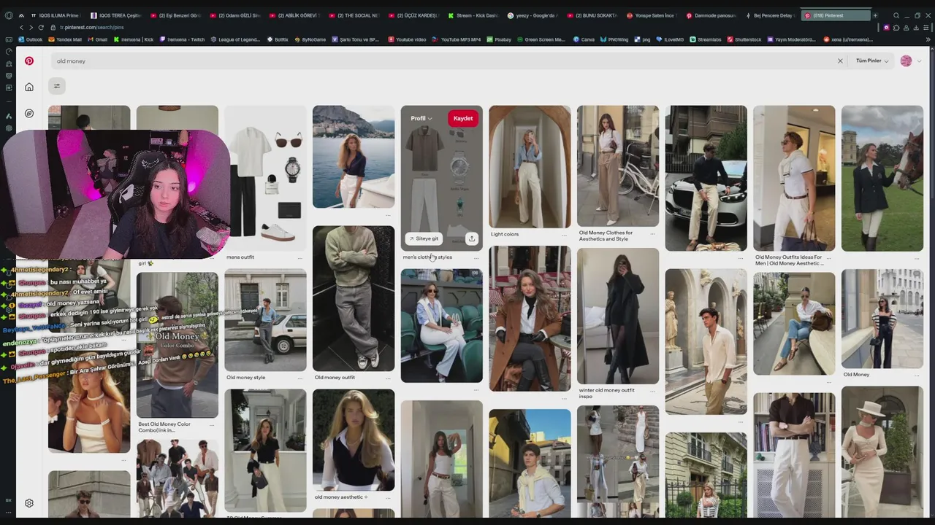Open Pinterest settings gear icon
This screenshot has height=525, width=935.
(x=29, y=503)
